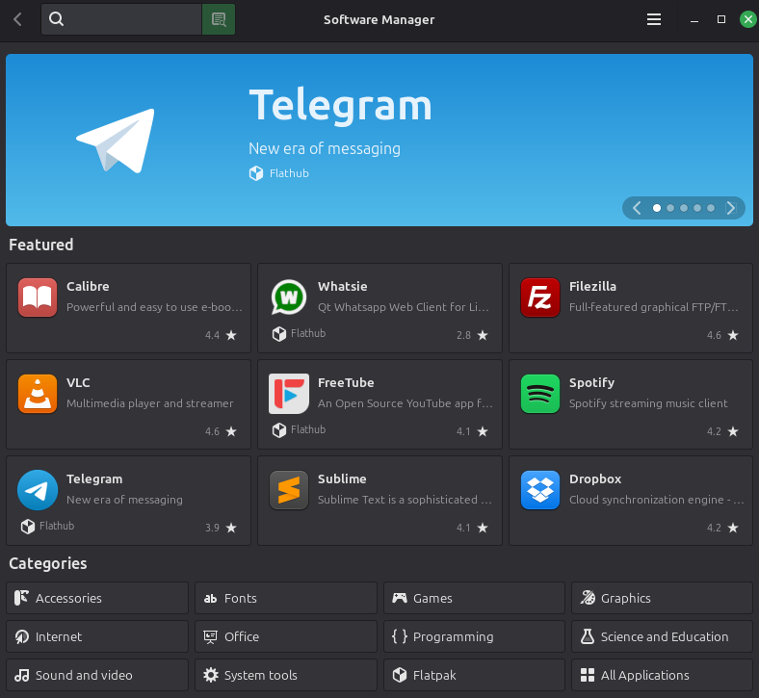Open the All Applications category

(x=662, y=675)
